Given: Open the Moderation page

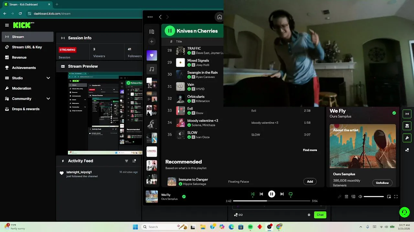Looking at the screenshot, I should [x=27, y=88].
